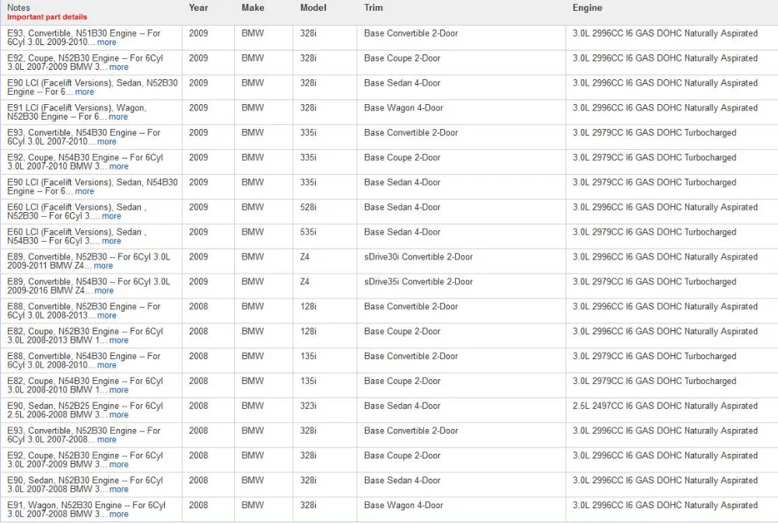
Task: Click notes text "E91 LCI (Facelift Versions), Wagon"
Action: click(x=76, y=107)
